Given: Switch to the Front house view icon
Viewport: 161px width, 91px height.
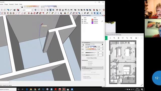Looking at the screenshot, I should tap(63, 10).
